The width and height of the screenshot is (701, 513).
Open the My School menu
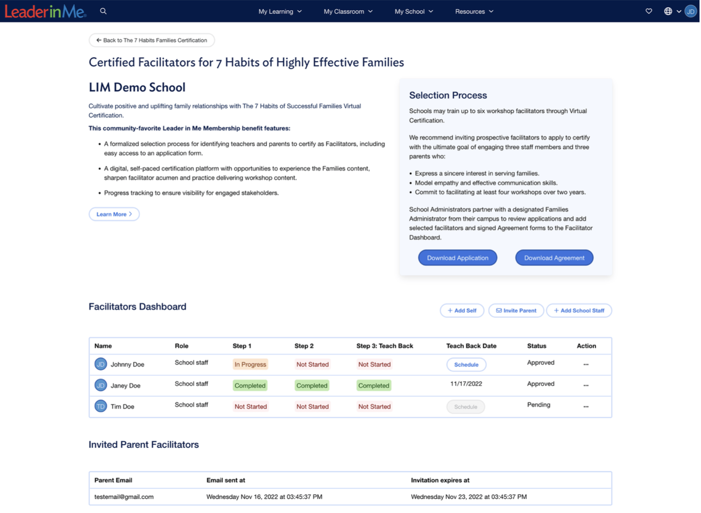414,11
